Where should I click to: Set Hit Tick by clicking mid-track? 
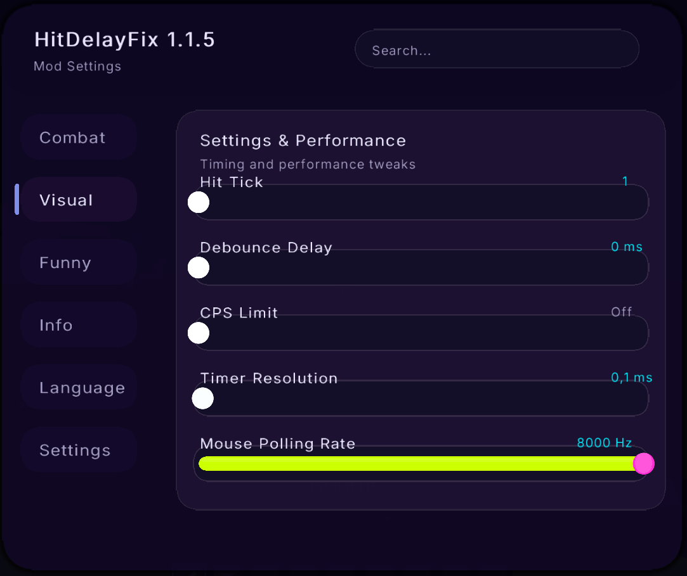421,202
